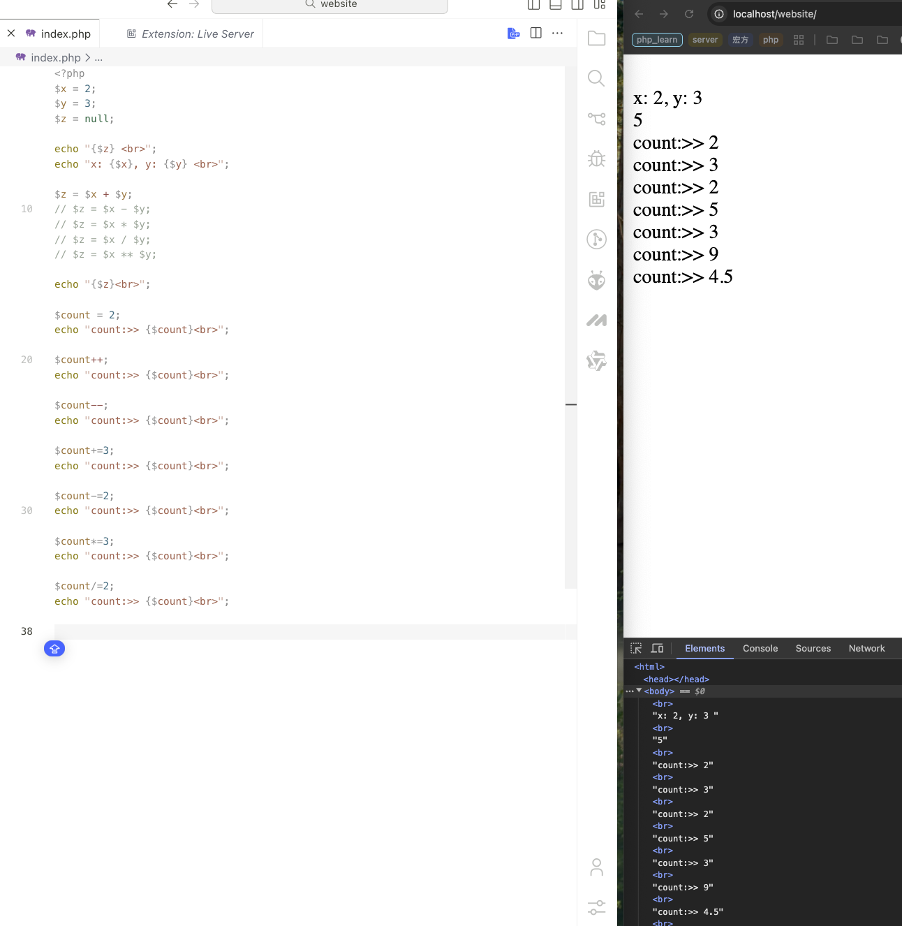Select the 宏方 tab group chip
This screenshot has width=902, height=926.
[x=740, y=40]
